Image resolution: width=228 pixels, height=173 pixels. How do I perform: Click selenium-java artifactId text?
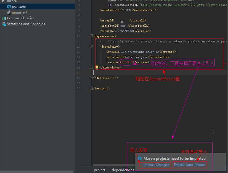137,57
